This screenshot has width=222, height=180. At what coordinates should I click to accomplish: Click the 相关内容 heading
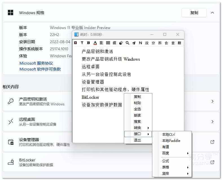(11, 87)
